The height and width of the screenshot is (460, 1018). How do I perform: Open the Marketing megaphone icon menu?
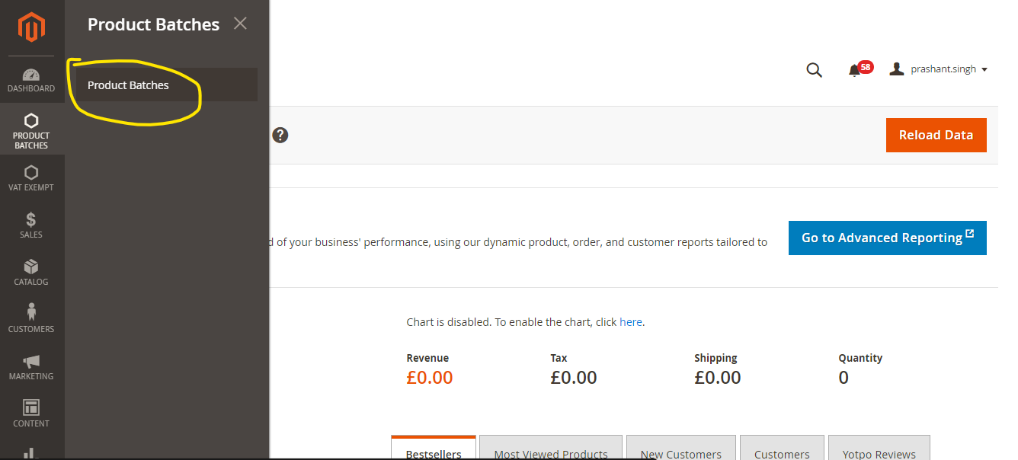tap(31, 366)
